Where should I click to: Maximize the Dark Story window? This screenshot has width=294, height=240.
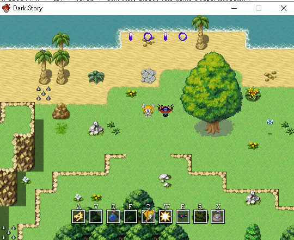click(x=259, y=8)
